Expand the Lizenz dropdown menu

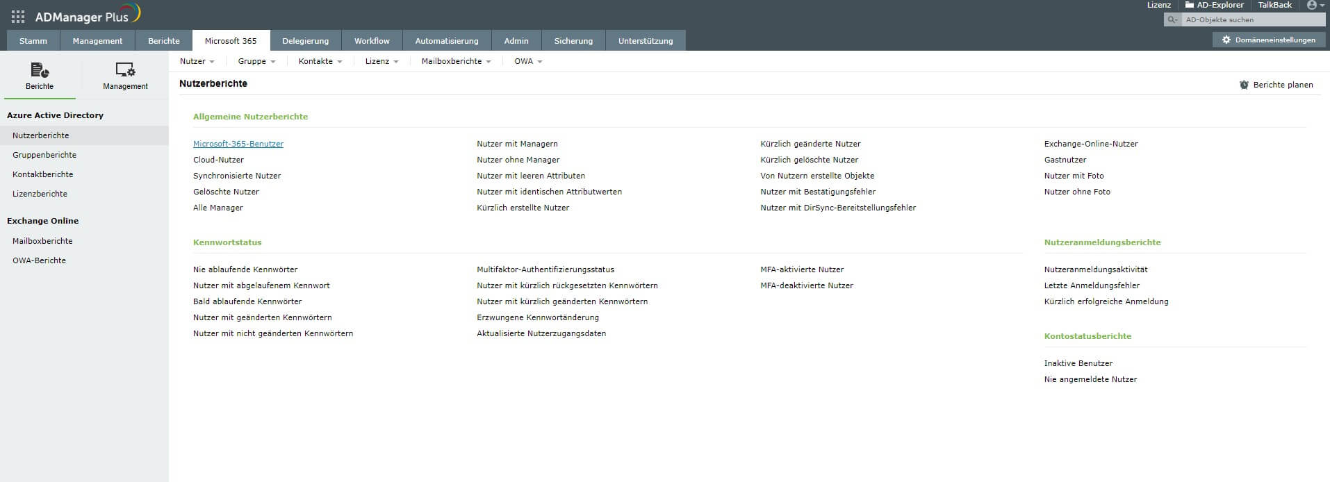[381, 61]
